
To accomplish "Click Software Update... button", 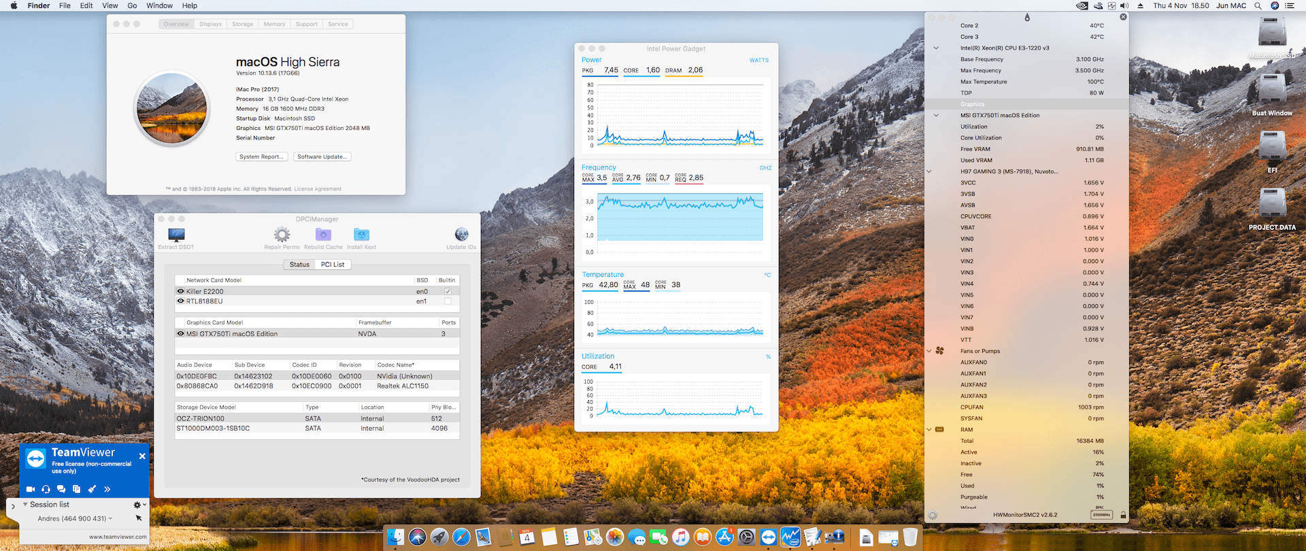I will click(x=322, y=156).
